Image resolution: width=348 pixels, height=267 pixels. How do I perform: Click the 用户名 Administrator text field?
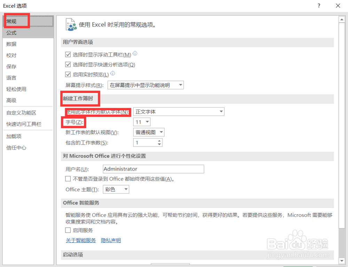pyautogui.click(x=153, y=169)
